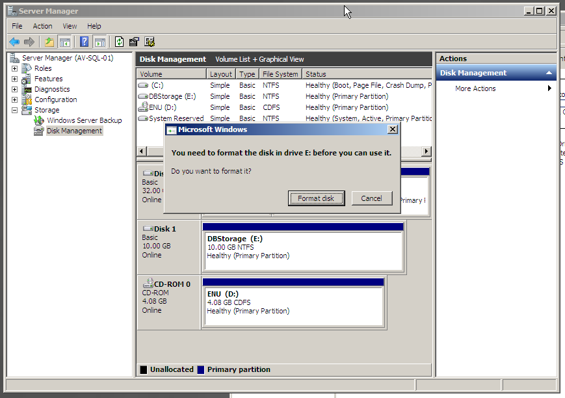This screenshot has height=398, width=565.
Task: Click the CD-ROM 0 disc icon
Action: pyautogui.click(x=148, y=283)
